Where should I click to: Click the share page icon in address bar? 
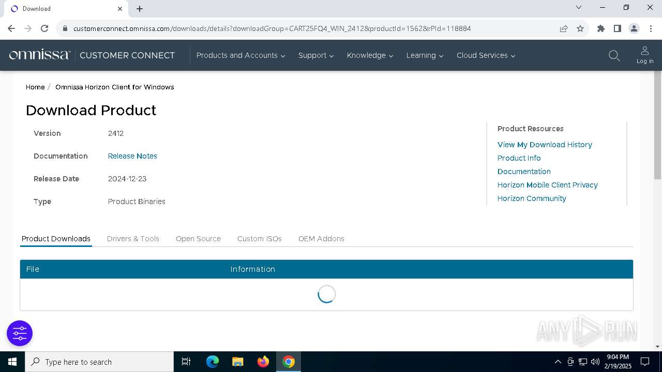click(x=564, y=28)
